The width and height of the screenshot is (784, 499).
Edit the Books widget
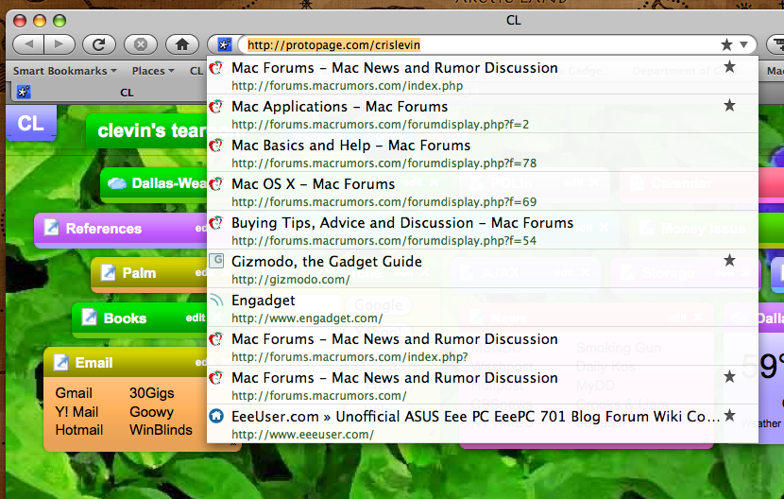195,318
